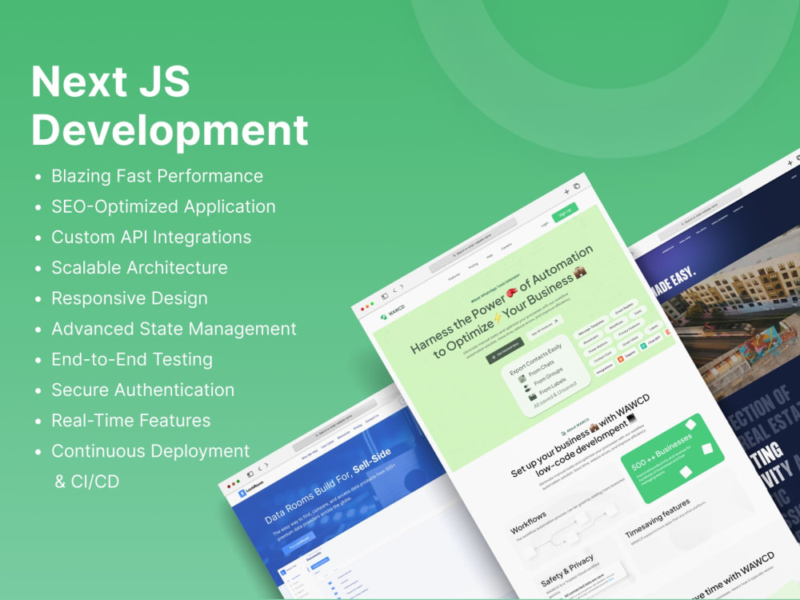
Task: Click the Safety & Privacy heading
Action: click(x=567, y=570)
